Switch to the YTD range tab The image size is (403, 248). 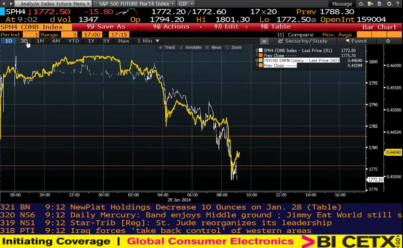(x=74, y=41)
